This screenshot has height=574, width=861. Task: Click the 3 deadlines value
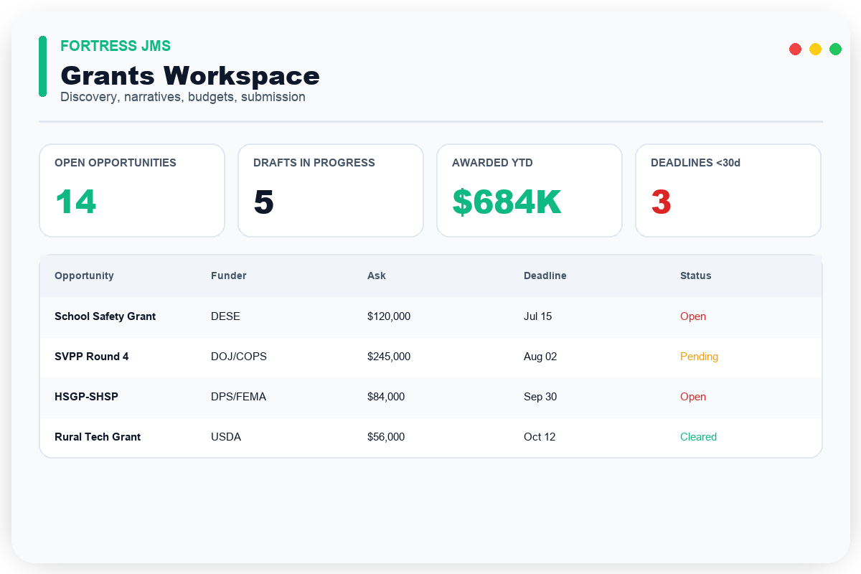pyautogui.click(x=661, y=202)
